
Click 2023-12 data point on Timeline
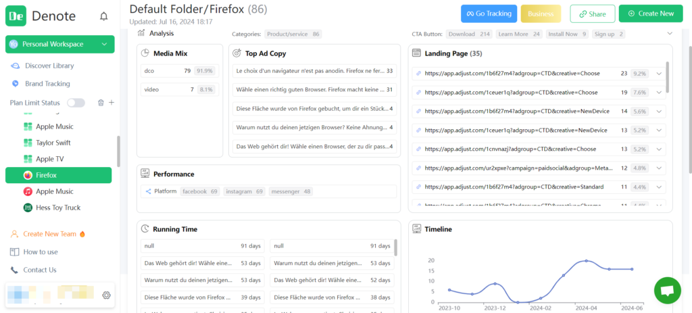point(495,284)
